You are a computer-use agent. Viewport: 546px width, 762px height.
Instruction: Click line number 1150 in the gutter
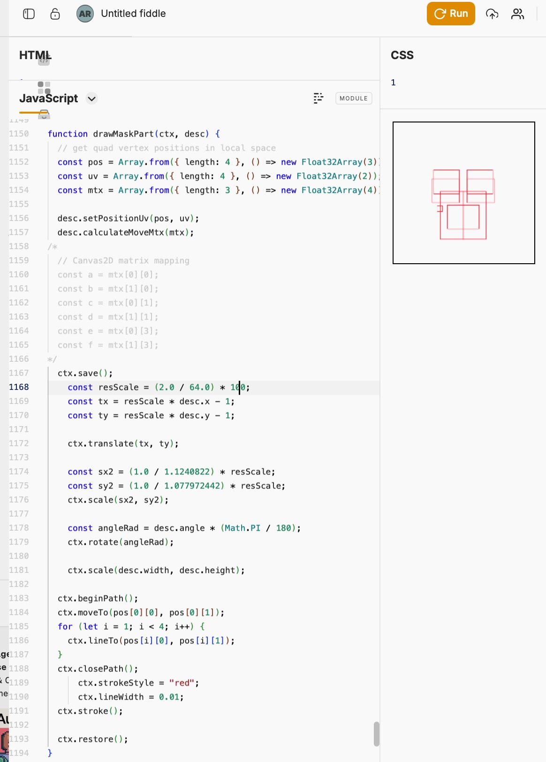pos(19,134)
